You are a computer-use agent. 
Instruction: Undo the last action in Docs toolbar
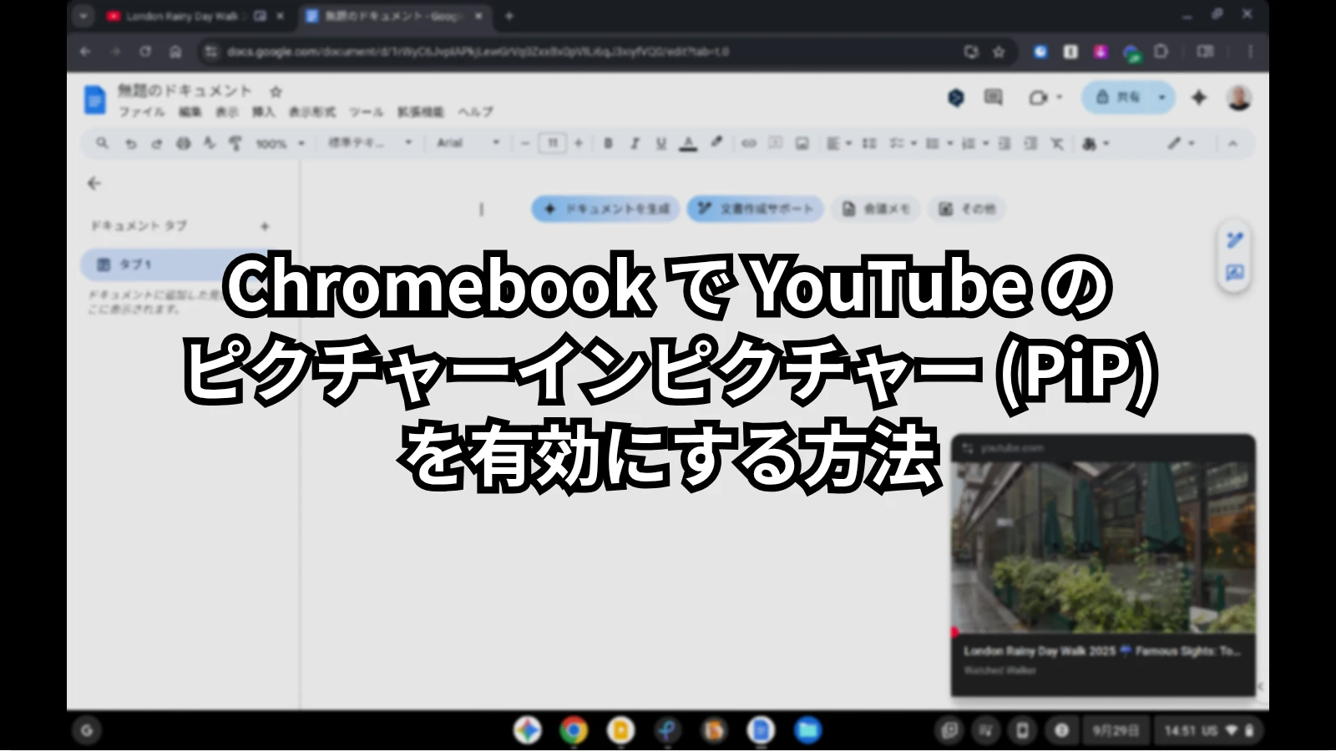[x=130, y=144]
